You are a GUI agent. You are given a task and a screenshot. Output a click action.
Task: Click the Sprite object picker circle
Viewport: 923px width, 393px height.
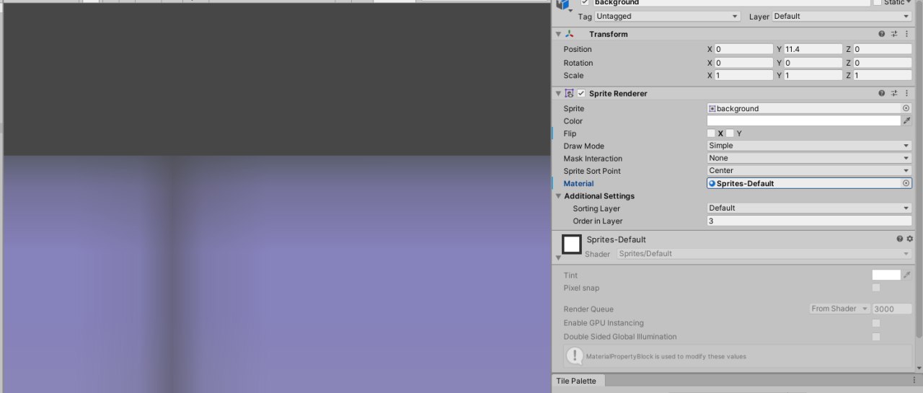coord(906,108)
